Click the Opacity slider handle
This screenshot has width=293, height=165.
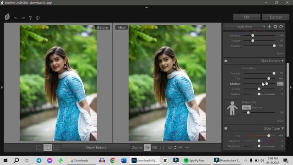pyautogui.click(x=274, y=46)
